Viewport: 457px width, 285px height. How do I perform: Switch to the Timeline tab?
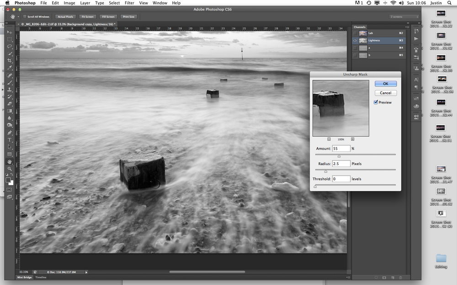[x=40, y=277]
